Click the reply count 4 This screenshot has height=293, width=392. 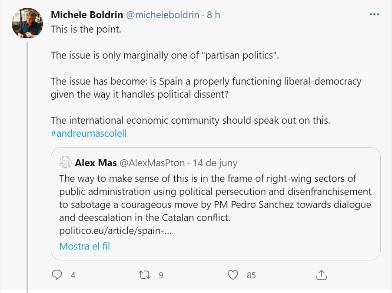[73, 275]
